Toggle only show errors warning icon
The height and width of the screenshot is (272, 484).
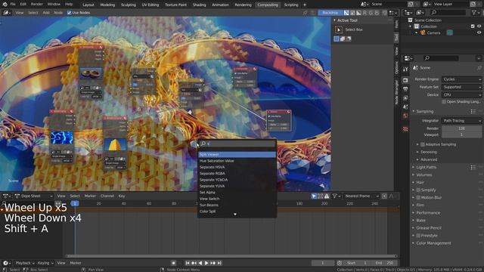click(x=327, y=196)
